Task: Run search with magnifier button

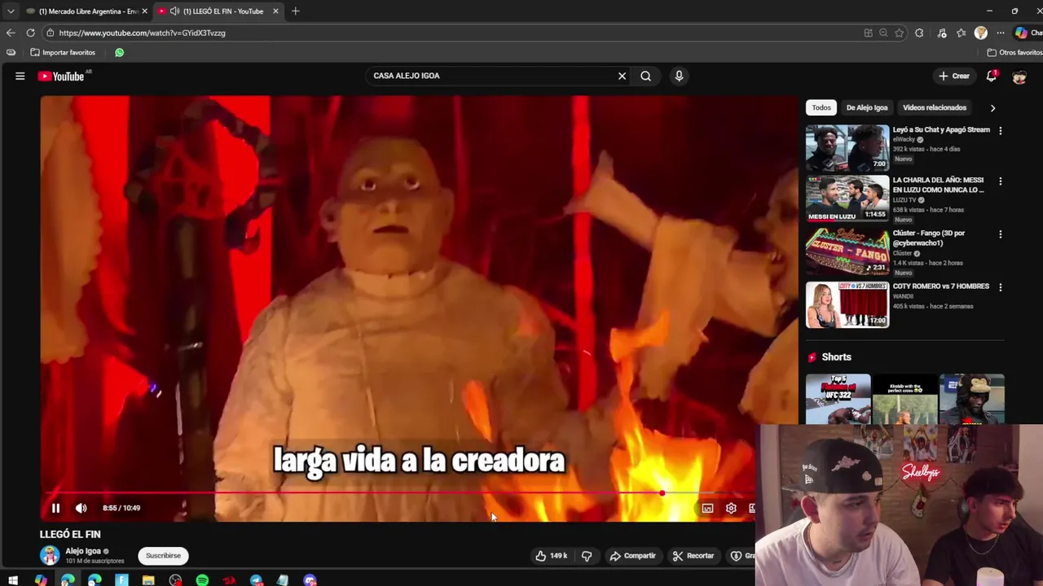Action: (645, 76)
